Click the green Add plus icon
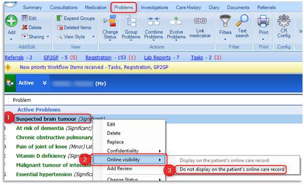Viewport: 304px width, 185px height. tap(11, 21)
